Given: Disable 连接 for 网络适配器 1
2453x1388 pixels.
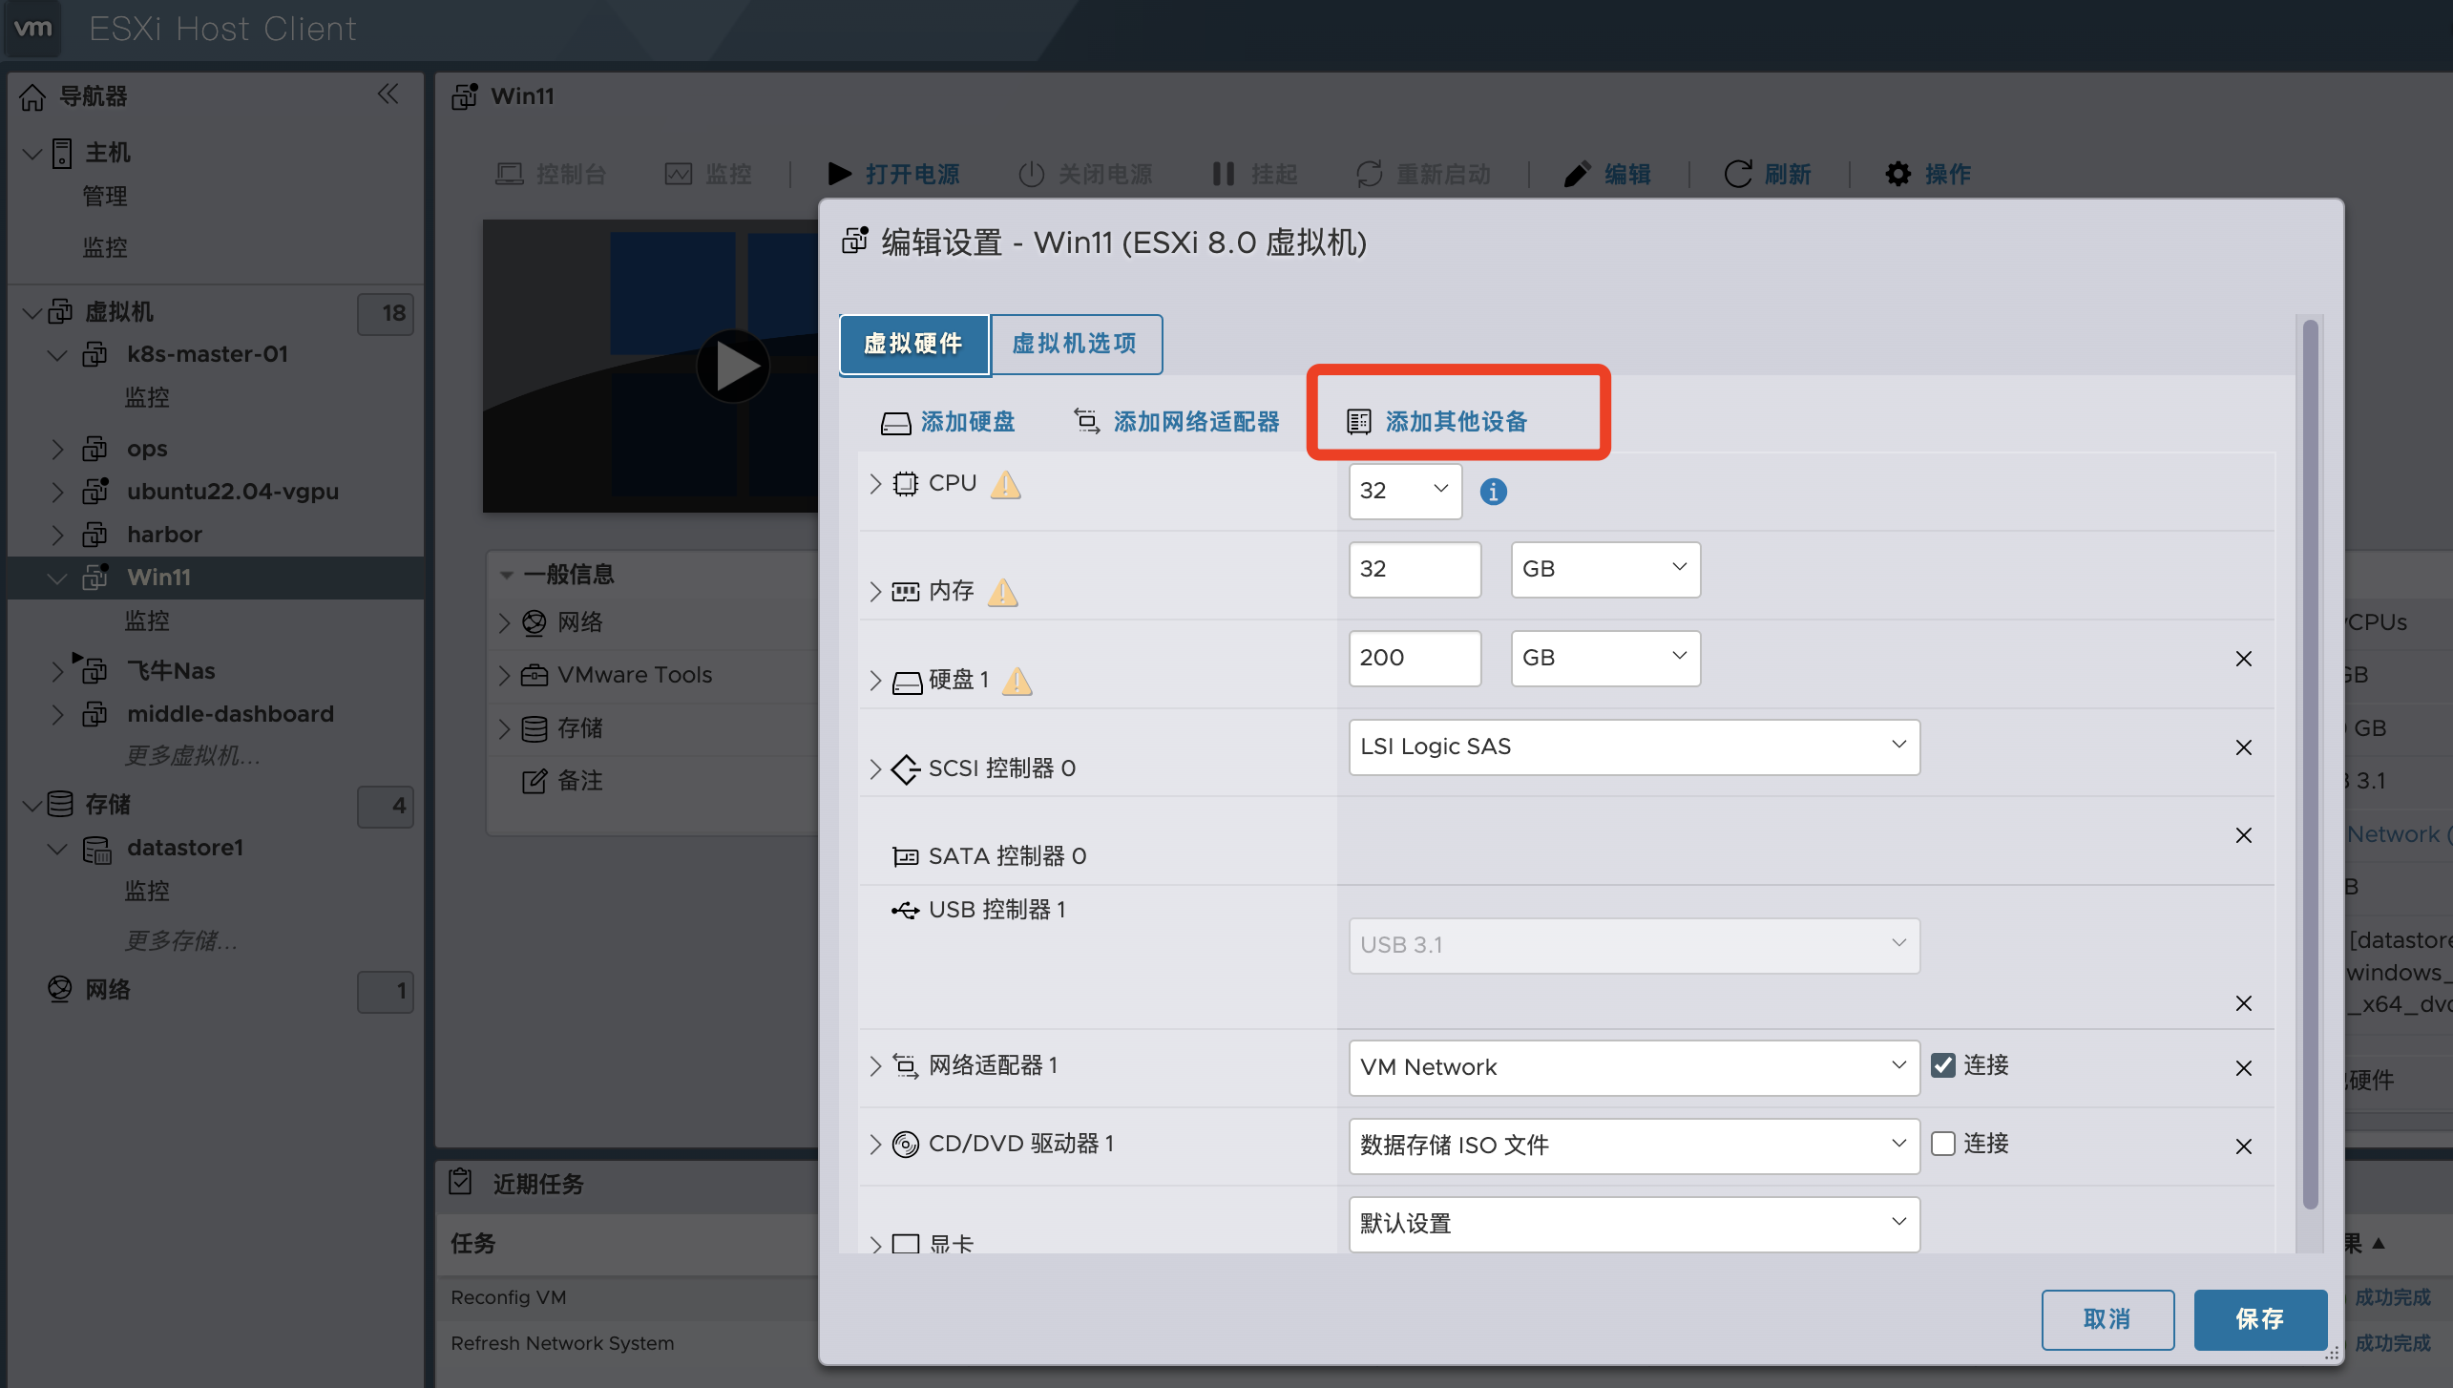Looking at the screenshot, I should 1943,1064.
